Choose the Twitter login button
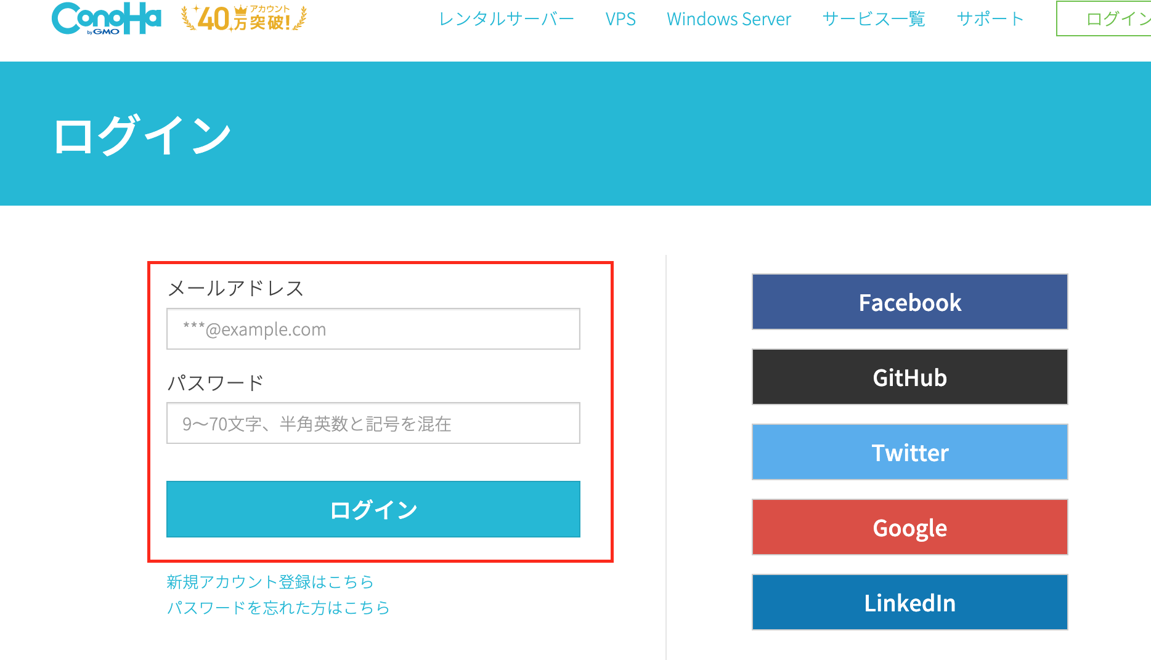 coord(909,452)
